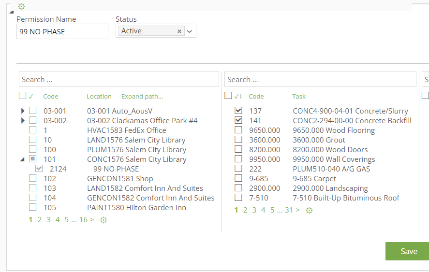Open the green gear settings at top
Screen dimensions: 429x272
coord(21,6)
